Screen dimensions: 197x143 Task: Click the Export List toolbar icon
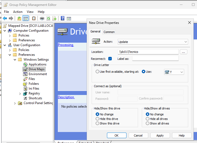54,18
